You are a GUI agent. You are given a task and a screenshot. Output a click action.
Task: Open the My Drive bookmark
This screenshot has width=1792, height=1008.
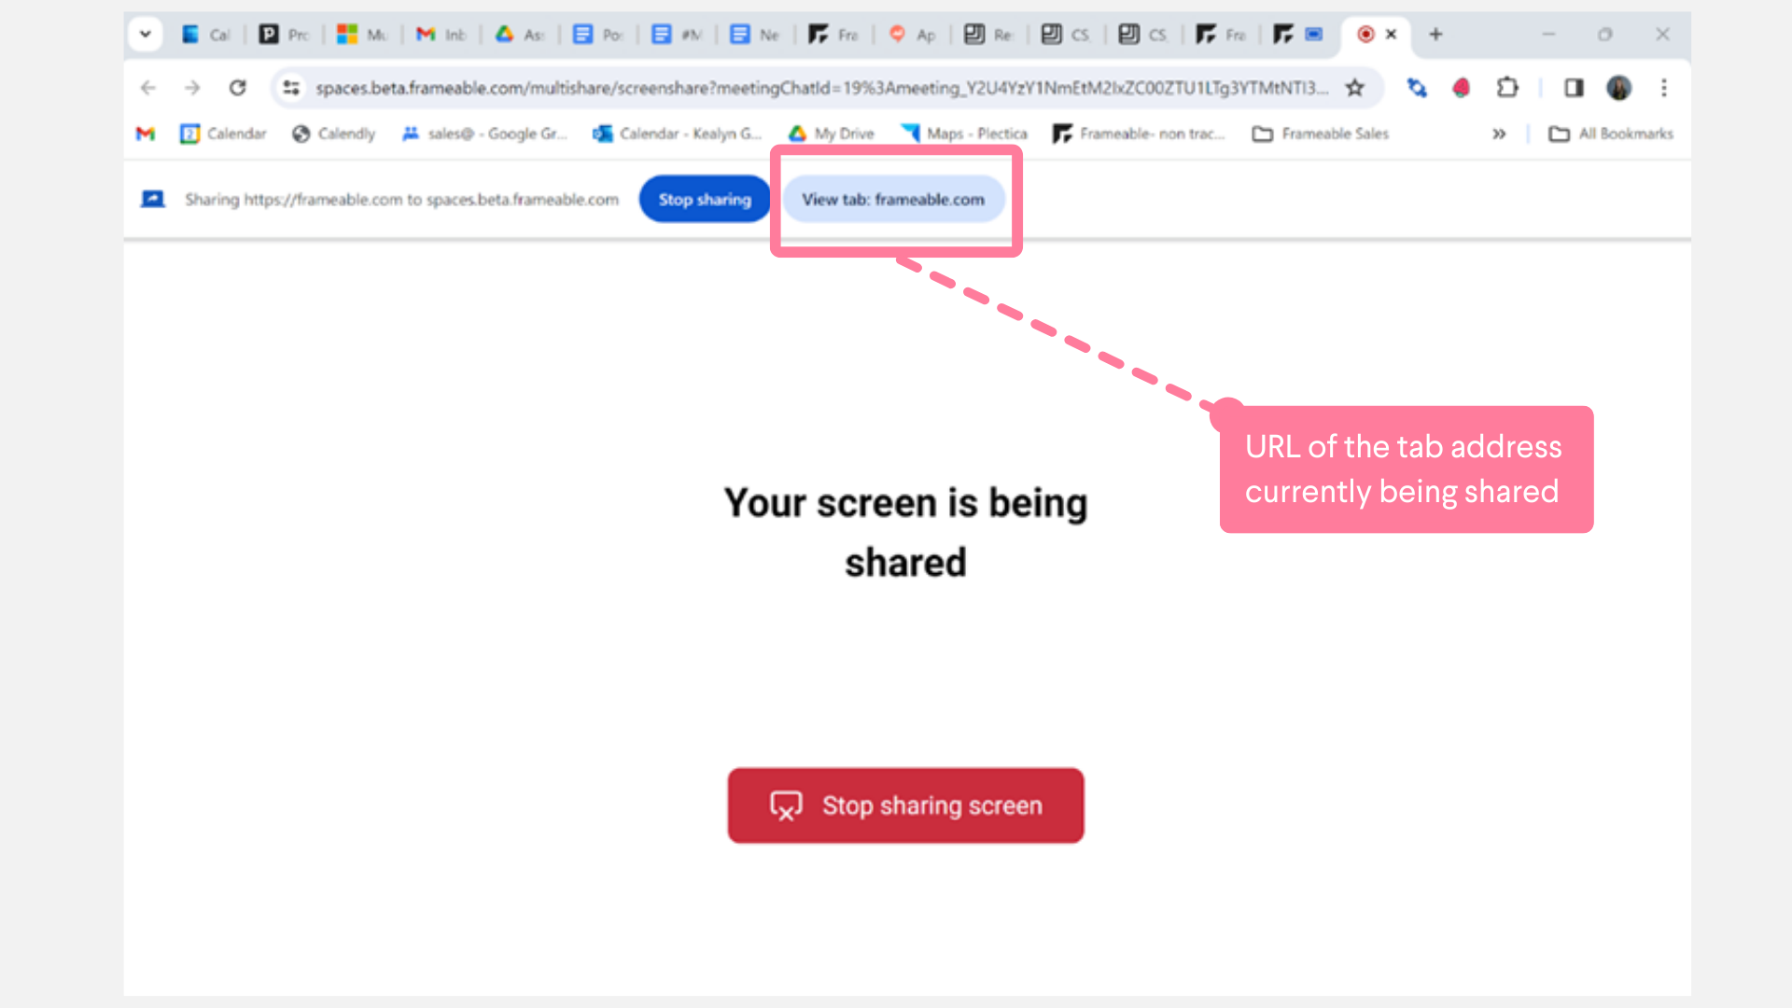(832, 133)
